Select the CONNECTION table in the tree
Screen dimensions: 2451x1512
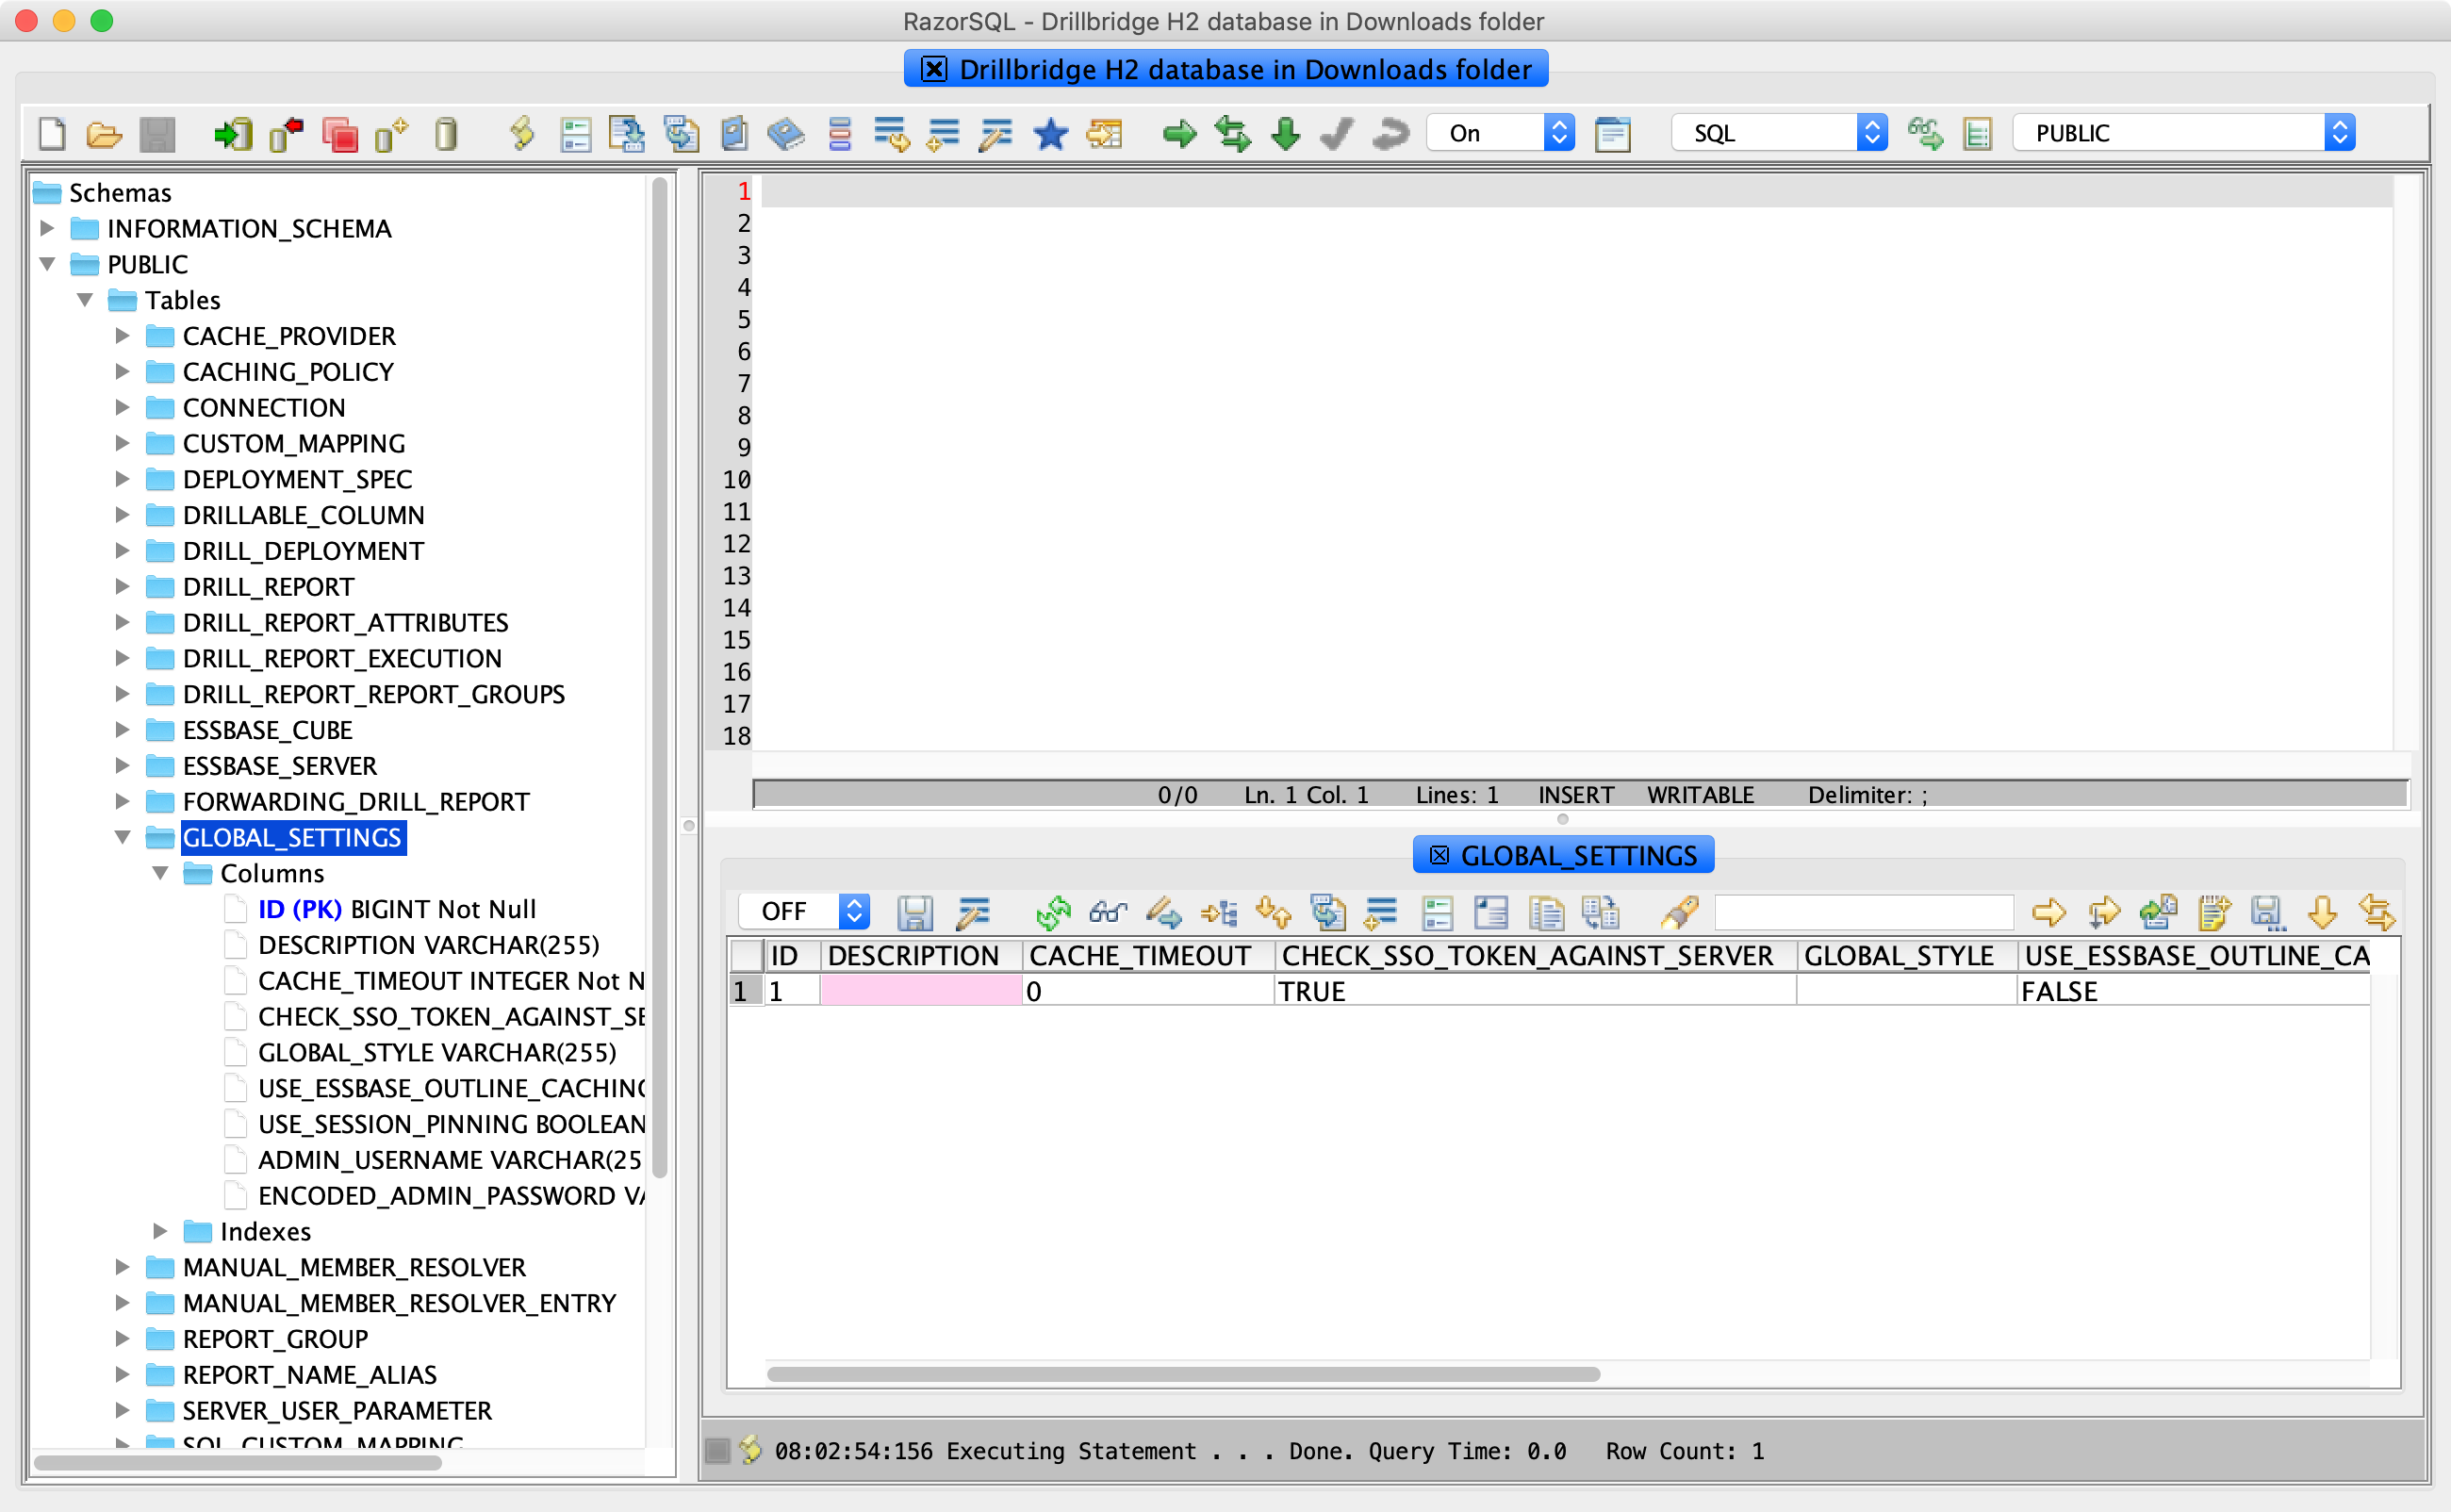pos(264,407)
